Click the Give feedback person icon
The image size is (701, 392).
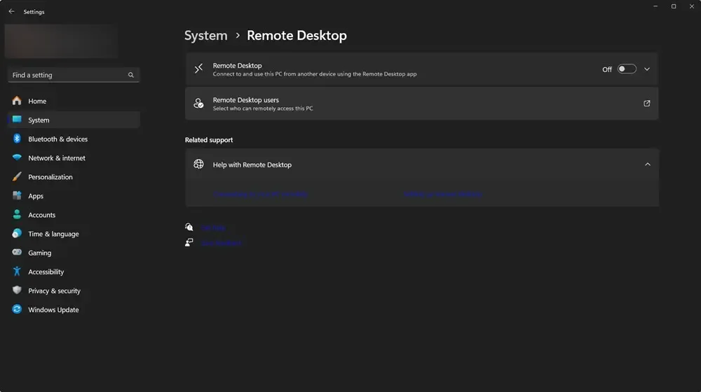click(189, 242)
